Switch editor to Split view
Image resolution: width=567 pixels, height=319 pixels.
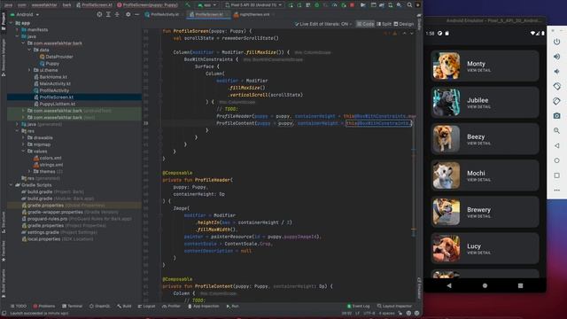[x=384, y=24]
